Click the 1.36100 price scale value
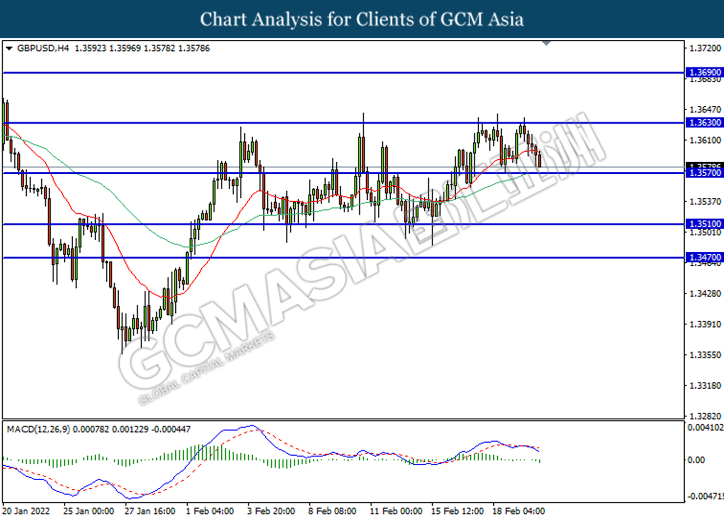Screen dimensions: 724x517 point(705,140)
